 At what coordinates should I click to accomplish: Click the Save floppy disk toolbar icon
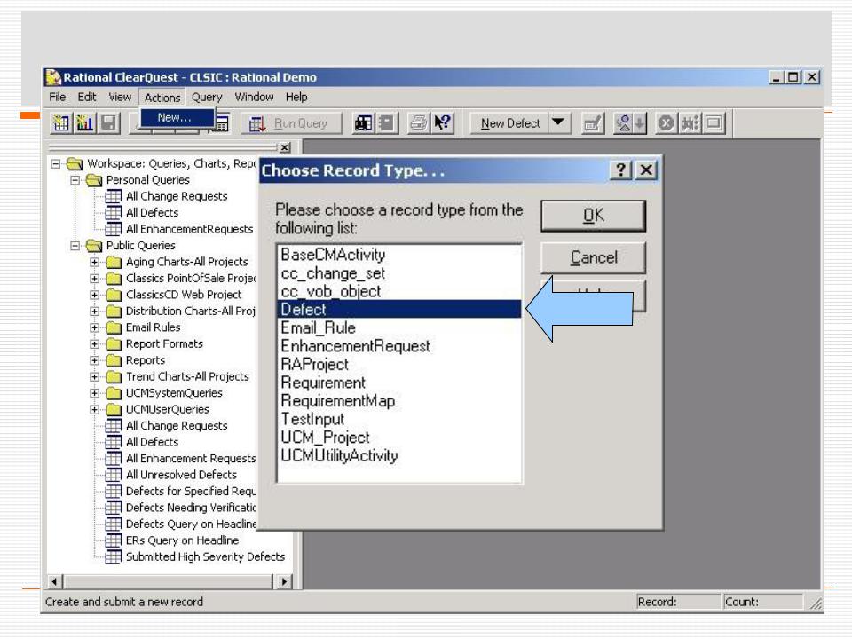coord(108,123)
